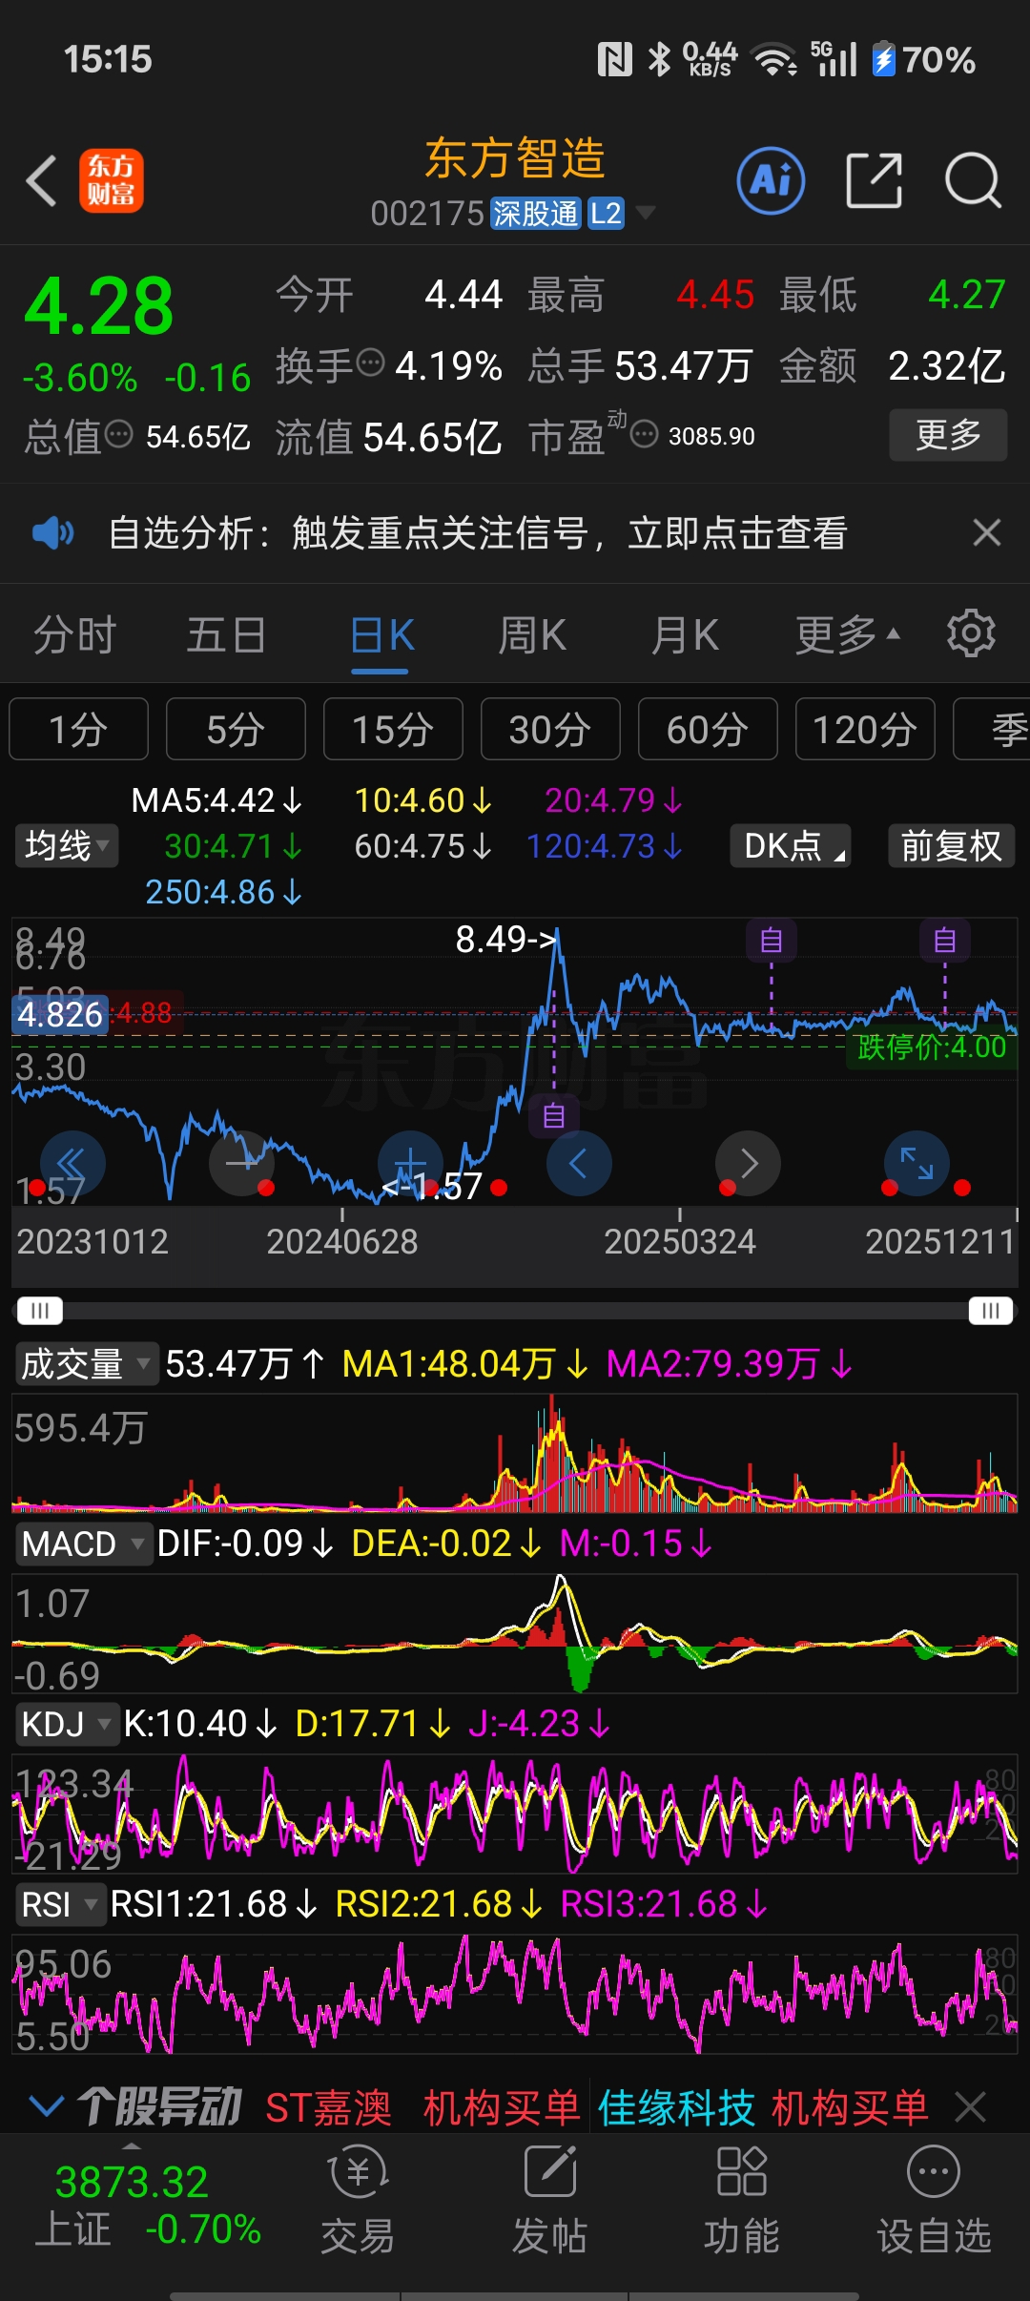
Task: Expand the 更多 chart period menu
Action: tap(848, 634)
